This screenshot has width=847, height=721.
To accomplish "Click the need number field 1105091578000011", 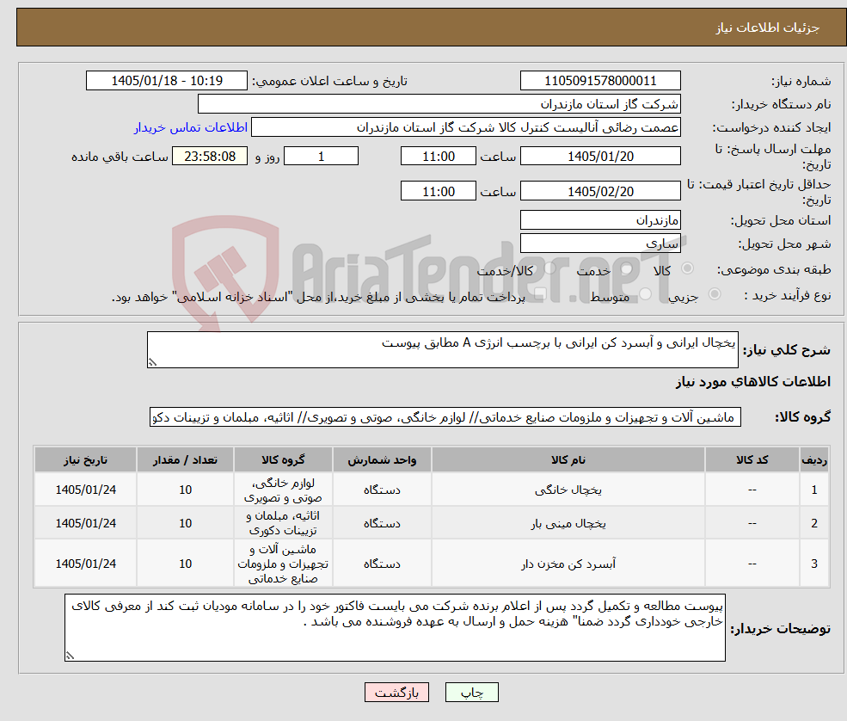I will 600,81.
